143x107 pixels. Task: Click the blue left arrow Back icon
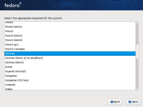(112, 102)
